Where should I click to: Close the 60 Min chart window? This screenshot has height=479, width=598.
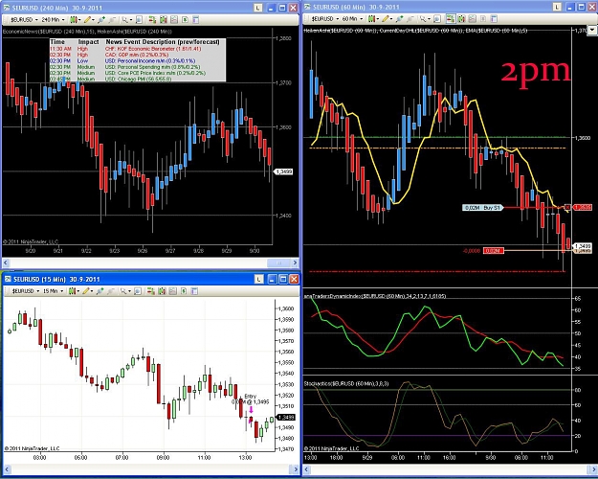tap(592, 7)
